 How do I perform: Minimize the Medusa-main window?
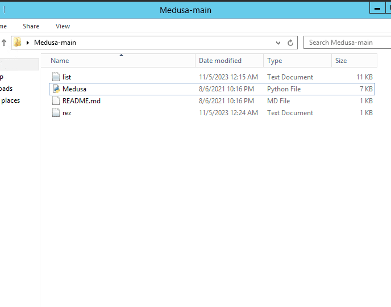[x=377, y=9]
